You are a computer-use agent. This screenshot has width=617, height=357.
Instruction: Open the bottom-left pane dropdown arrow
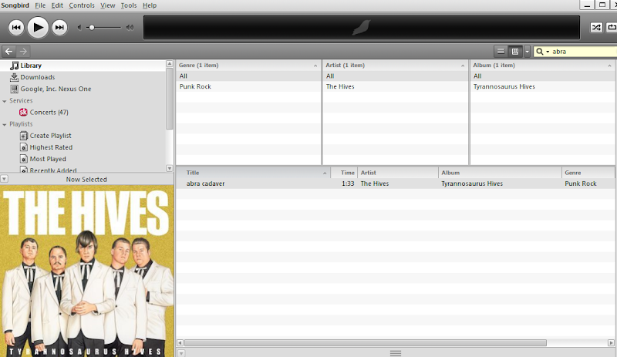pos(180,352)
